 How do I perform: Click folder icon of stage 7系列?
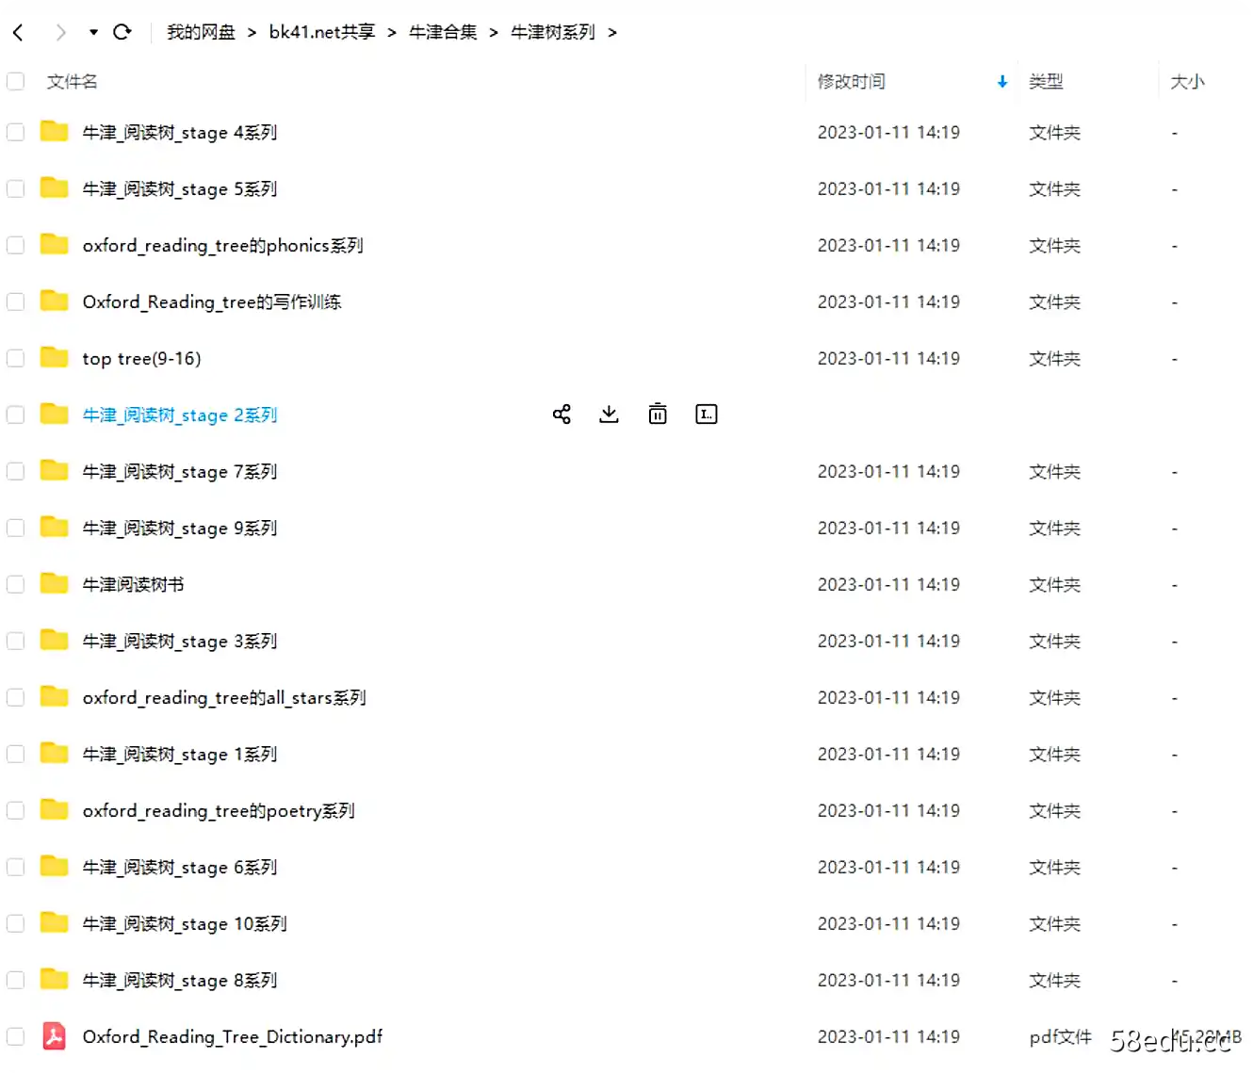(55, 470)
